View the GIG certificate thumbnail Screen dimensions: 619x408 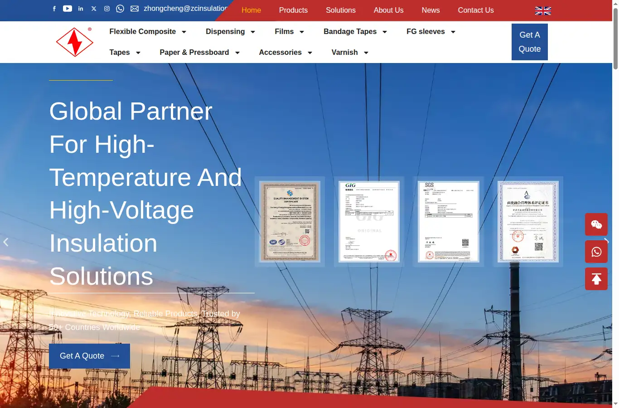click(x=369, y=222)
